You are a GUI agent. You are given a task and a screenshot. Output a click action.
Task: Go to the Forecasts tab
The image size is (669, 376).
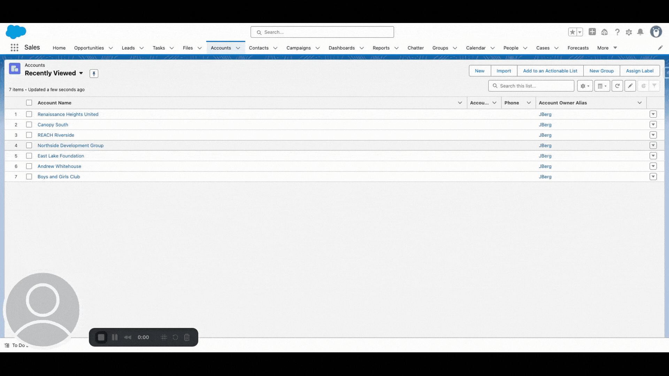click(x=578, y=48)
